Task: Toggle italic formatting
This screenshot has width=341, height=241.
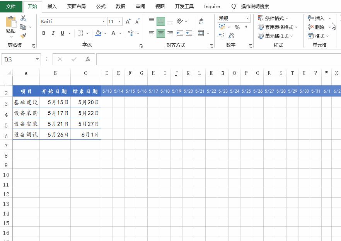Action: pyautogui.click(x=53, y=33)
